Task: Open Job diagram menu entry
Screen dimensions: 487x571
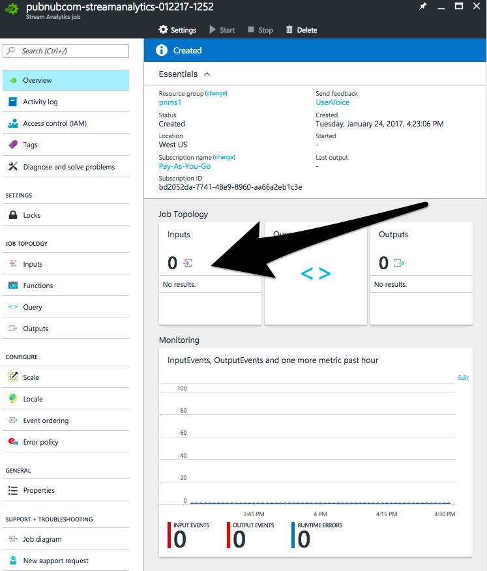Action: [66, 539]
